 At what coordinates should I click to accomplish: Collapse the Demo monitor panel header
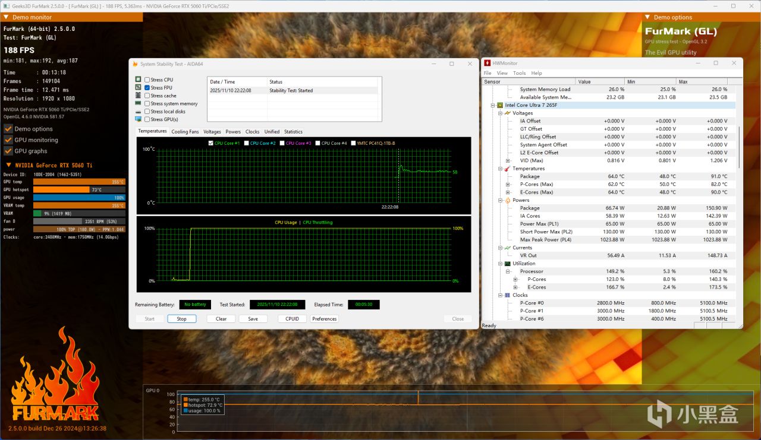tap(6, 17)
